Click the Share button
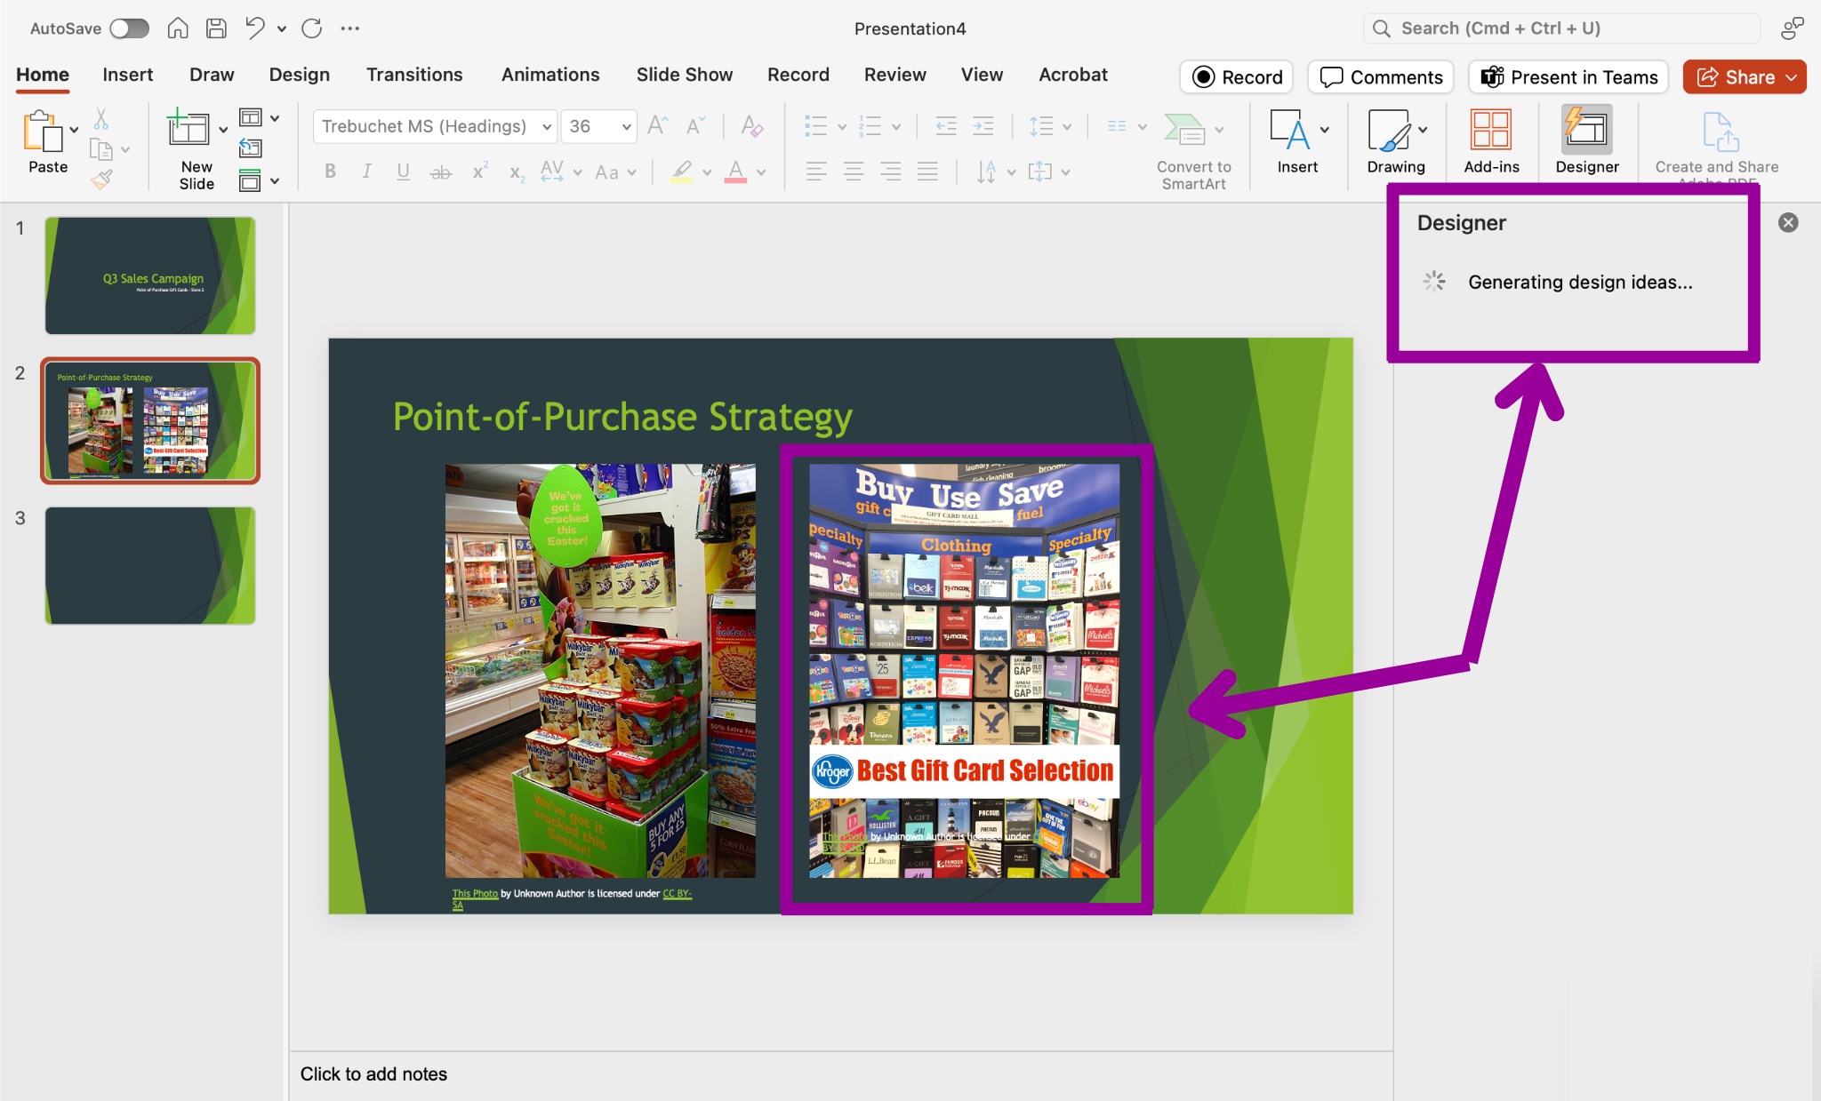The image size is (1821, 1101). coord(1745,77)
